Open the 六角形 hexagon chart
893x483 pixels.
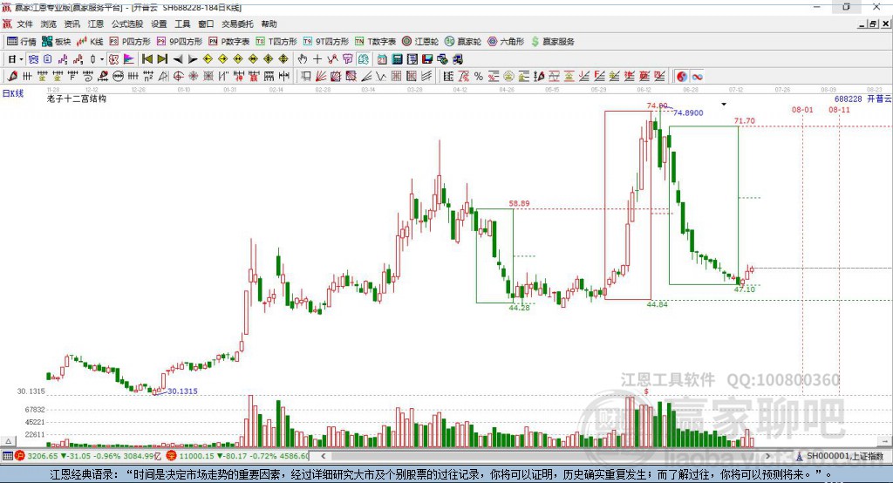pyautogui.click(x=506, y=42)
